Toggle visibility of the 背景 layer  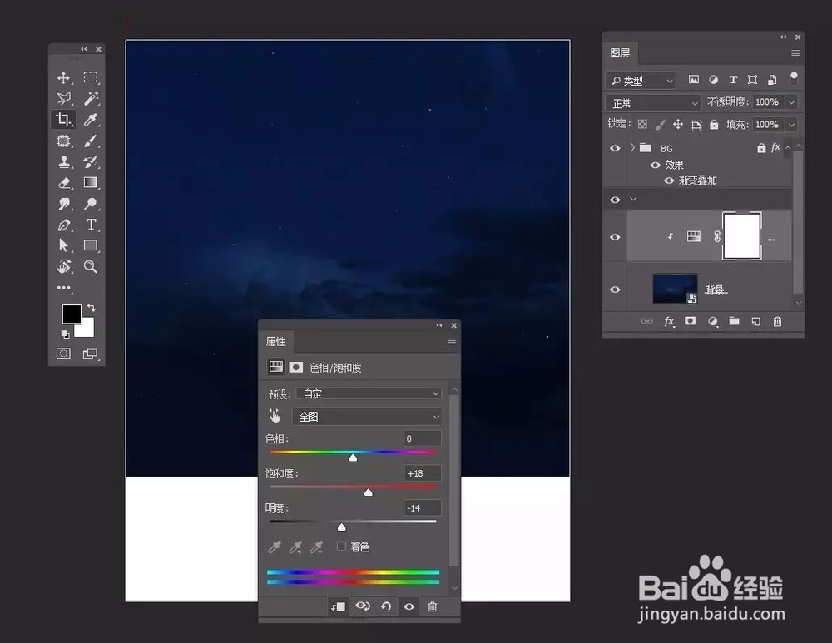[x=615, y=289]
